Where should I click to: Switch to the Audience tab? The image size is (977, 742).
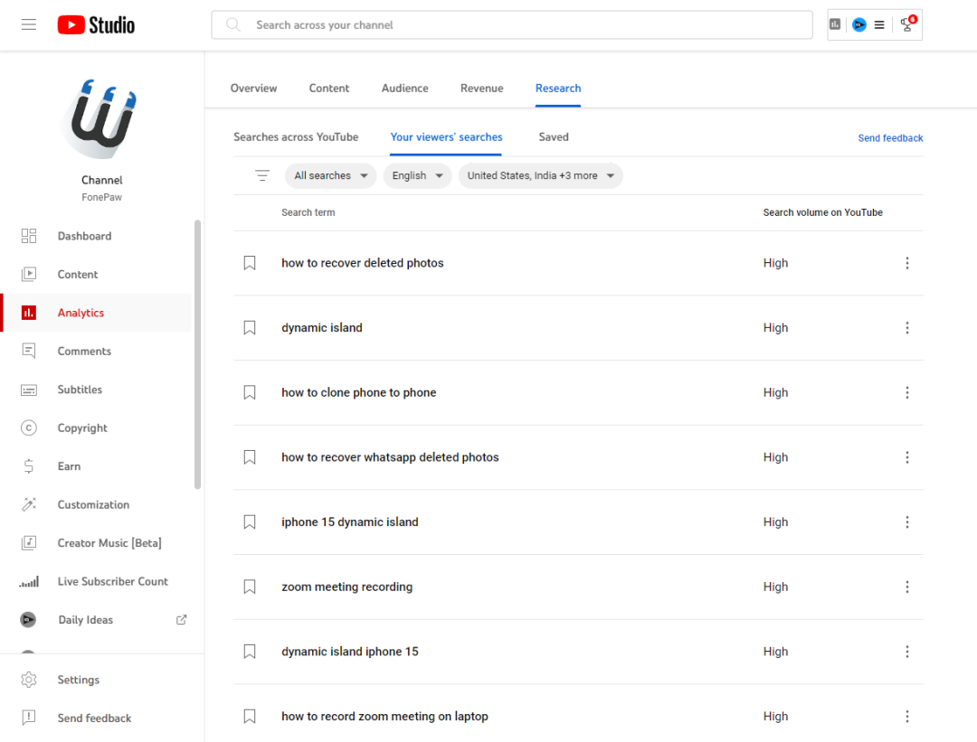coord(405,89)
